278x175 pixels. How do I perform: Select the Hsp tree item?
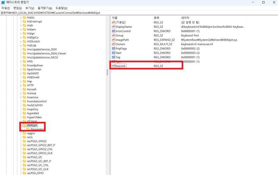pyautogui.click(x=30, y=81)
